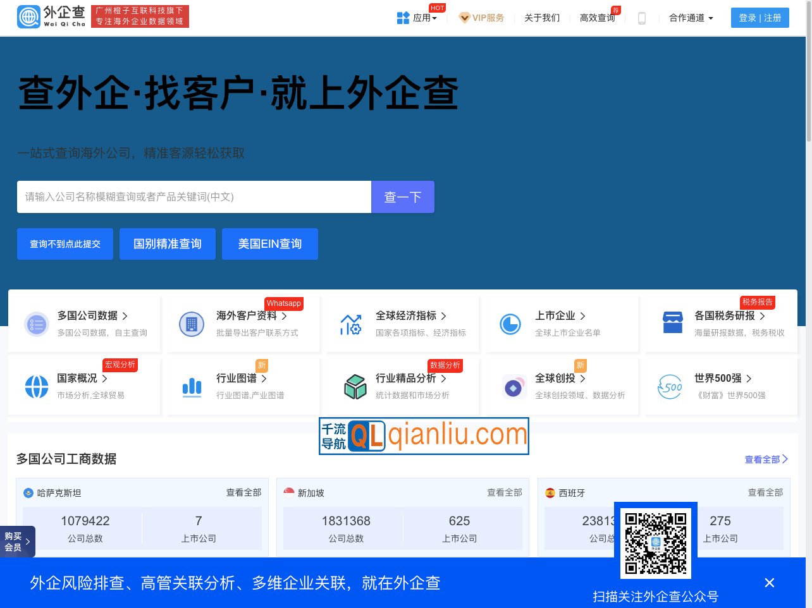Expand 多国公司数据 with its chevron arrow
This screenshot has height=608, width=812.
(x=125, y=315)
